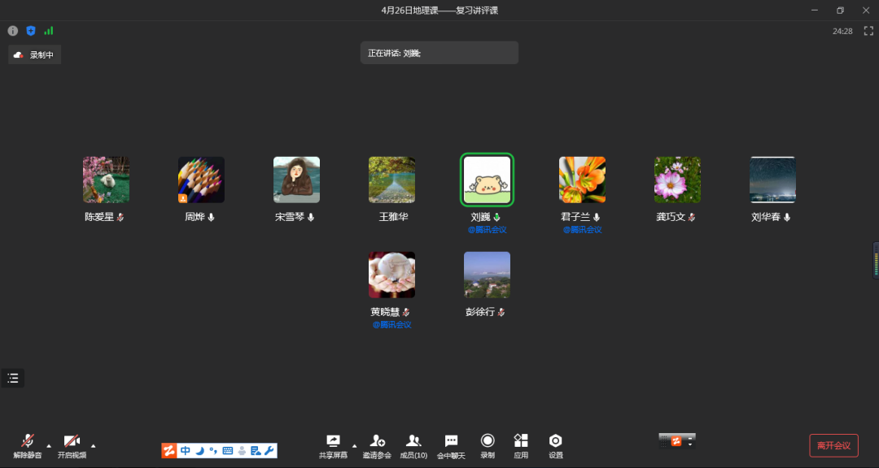Screen dimensions: 879x468
Task: Click the @腾讯会议 tag under 君子兰
Action: pyautogui.click(x=583, y=229)
